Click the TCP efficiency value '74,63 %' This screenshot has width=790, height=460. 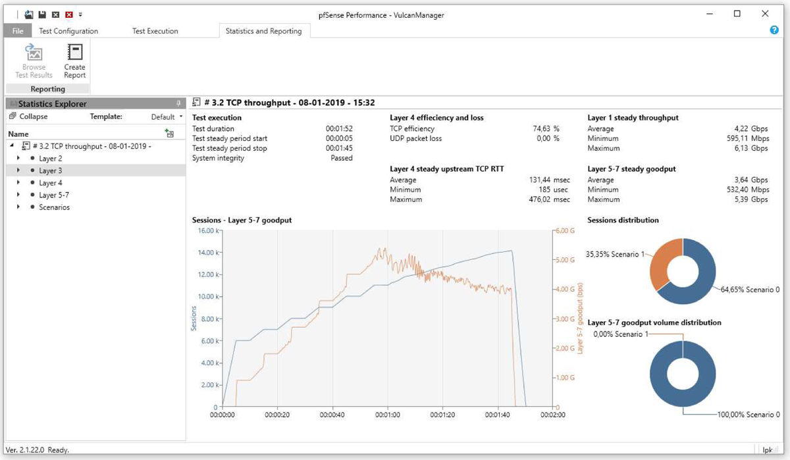coord(546,129)
